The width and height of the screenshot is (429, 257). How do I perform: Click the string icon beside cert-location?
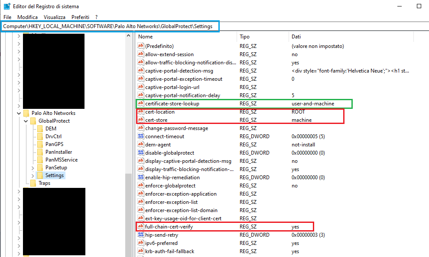[x=140, y=112]
